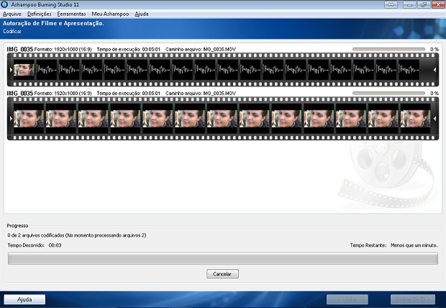Image resolution: width=446 pixels, height=308 pixels.
Task: Cancel the encoding with the Cancelar button
Action: (223, 274)
